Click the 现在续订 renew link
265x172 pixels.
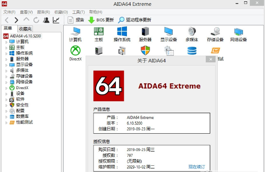click(196, 167)
